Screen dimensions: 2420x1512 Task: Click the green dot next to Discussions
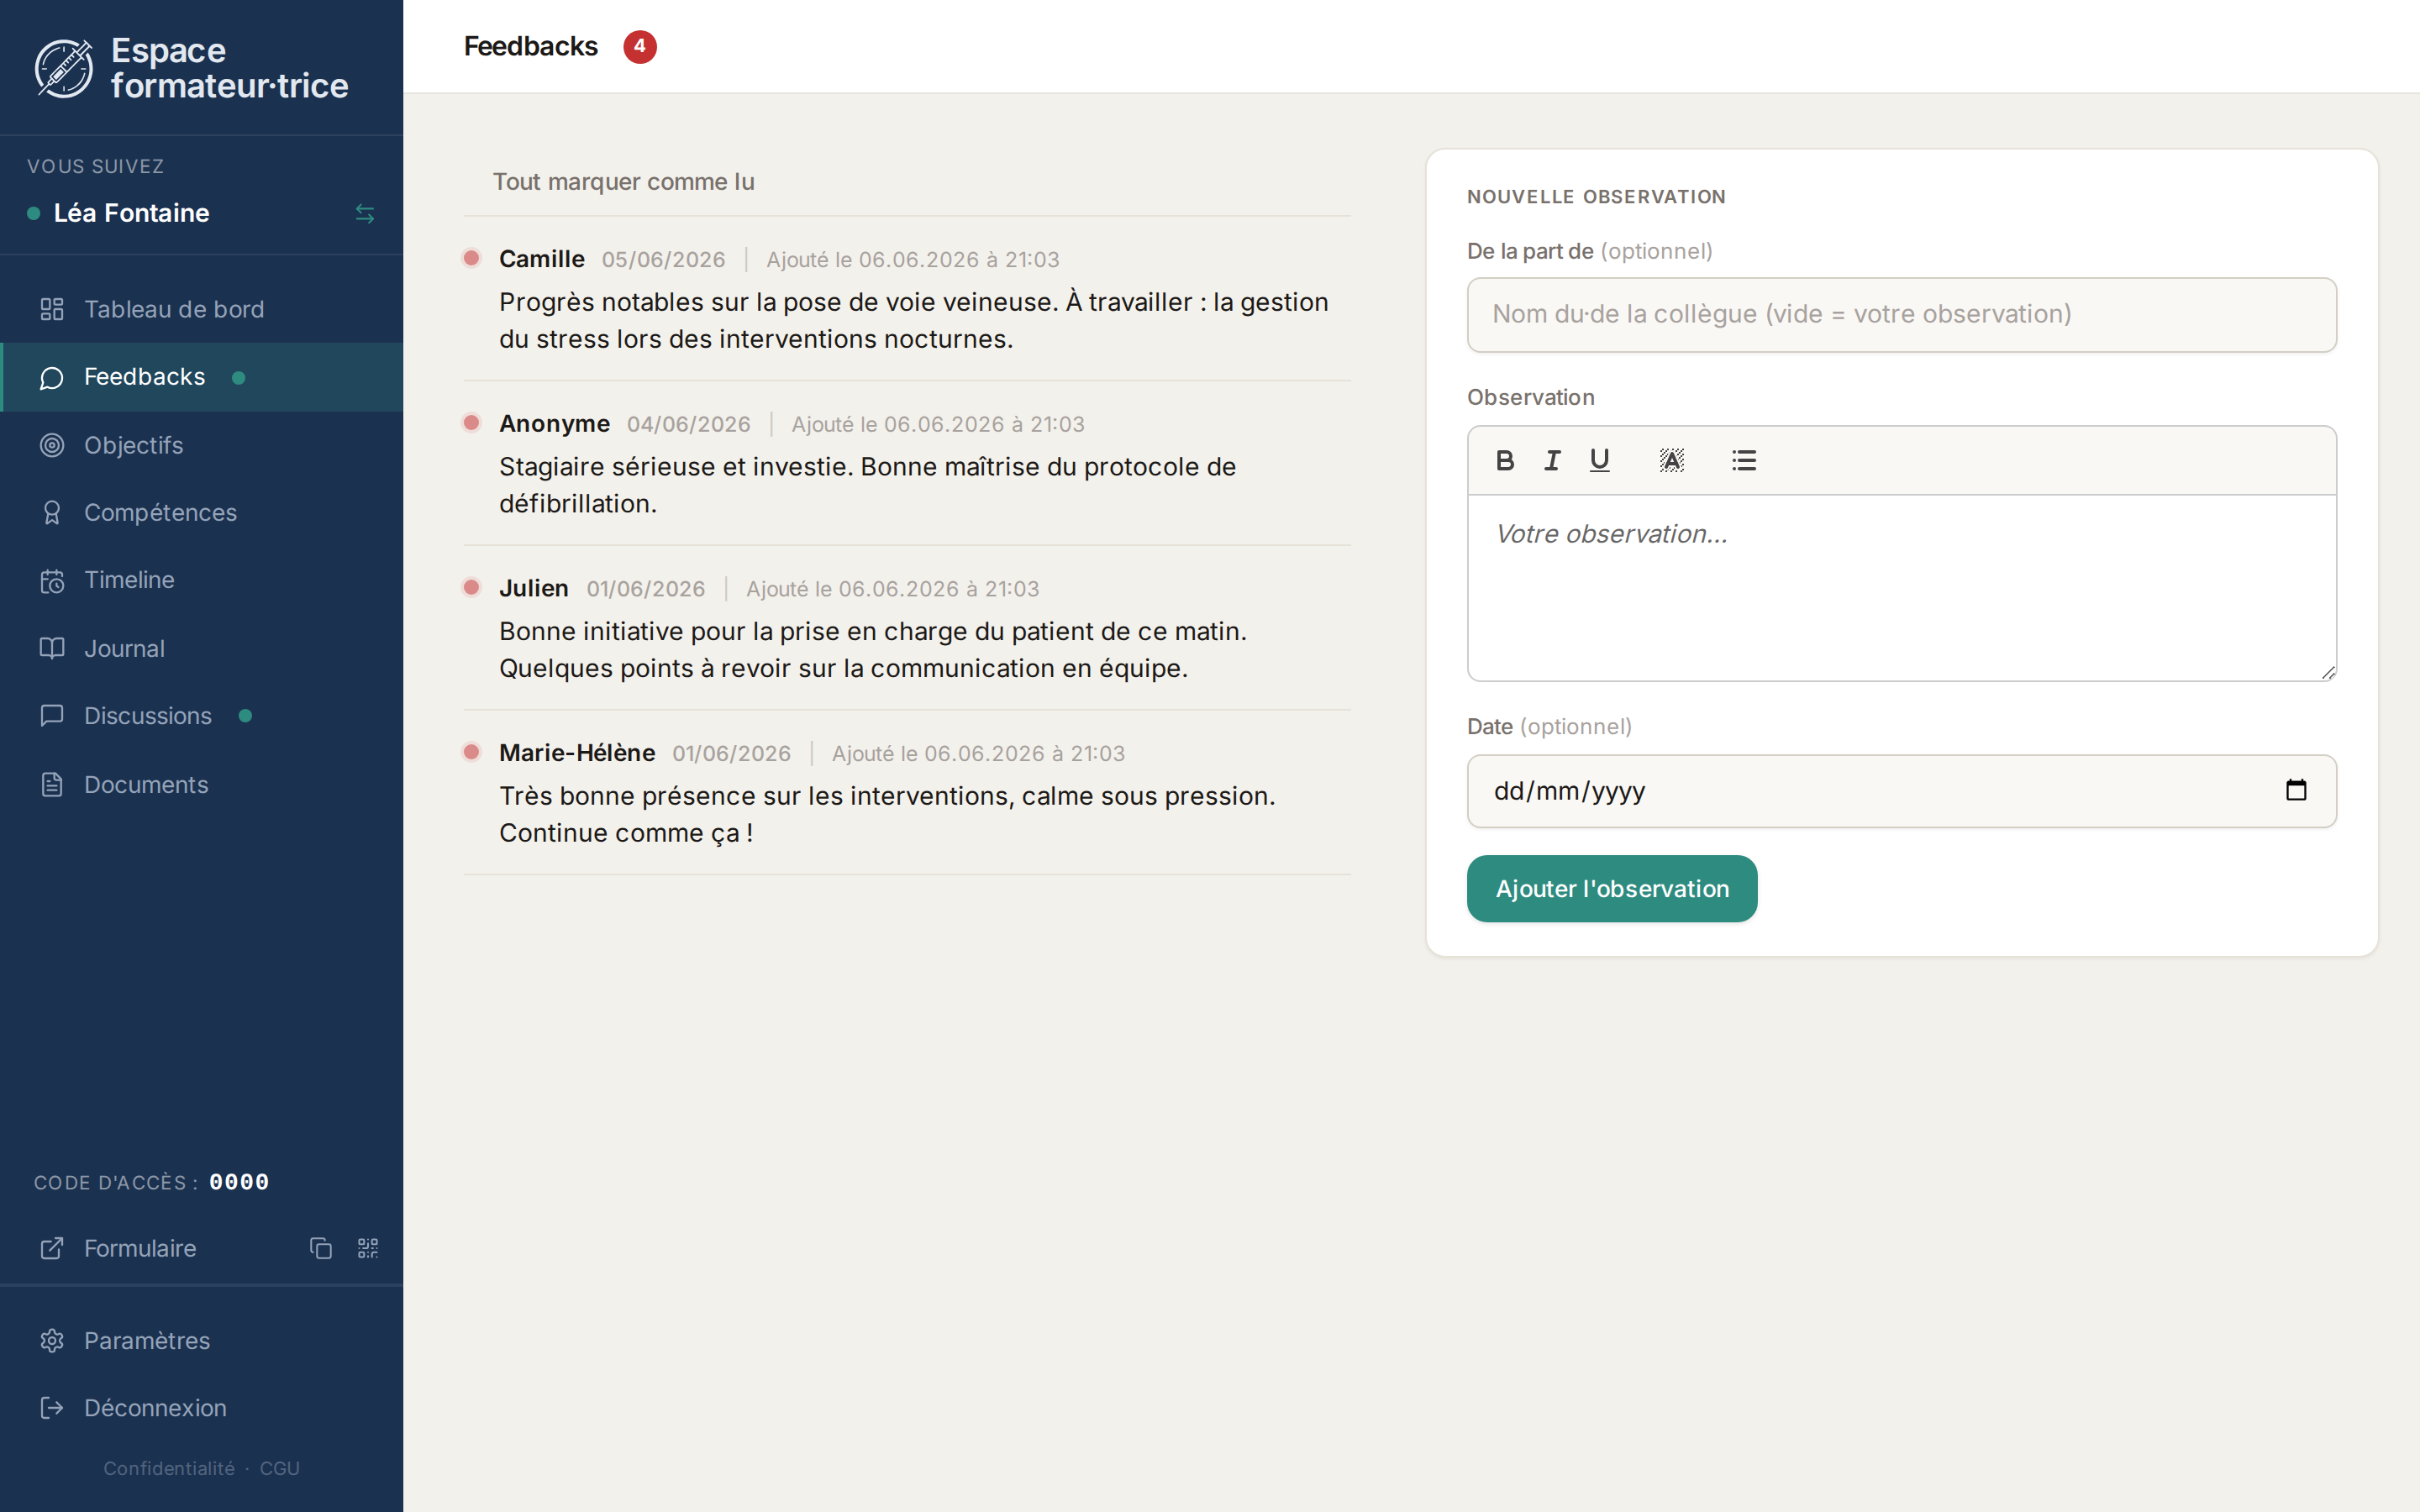(x=245, y=716)
